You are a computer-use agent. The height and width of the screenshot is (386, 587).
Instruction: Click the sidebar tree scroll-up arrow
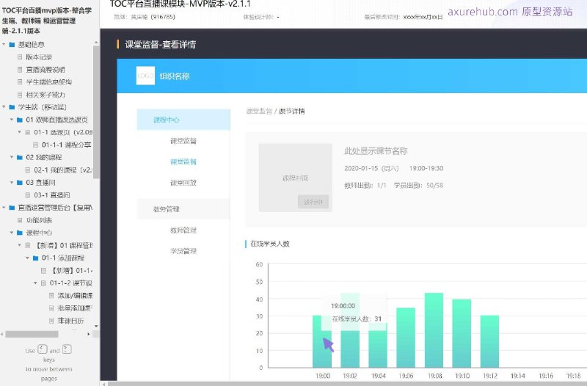[96, 43]
